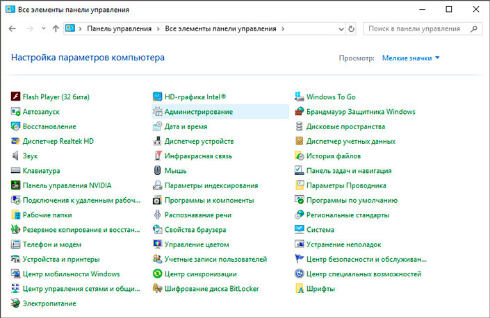Open Центр мобильности Windows link
This screenshot has width=490, height=318.
pos(72,274)
